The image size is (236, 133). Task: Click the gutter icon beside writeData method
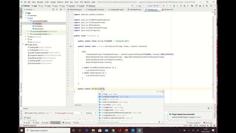(71, 46)
